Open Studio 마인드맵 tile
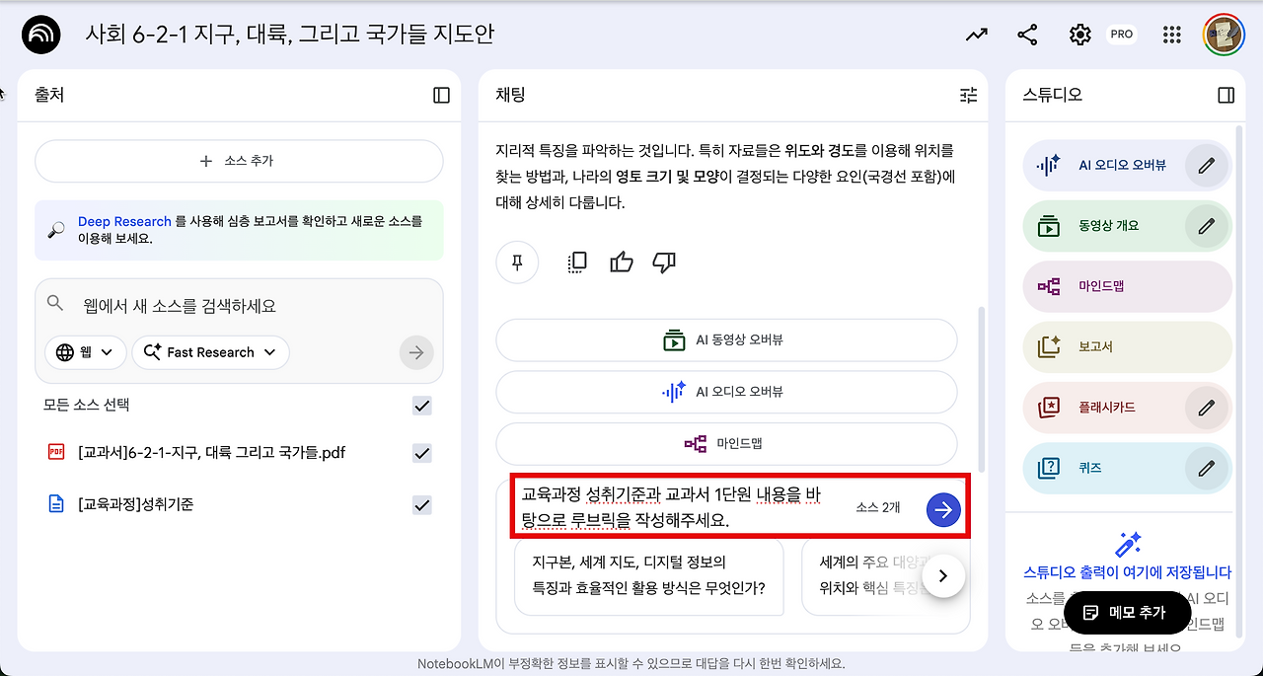This screenshot has width=1263, height=676. point(1128,286)
